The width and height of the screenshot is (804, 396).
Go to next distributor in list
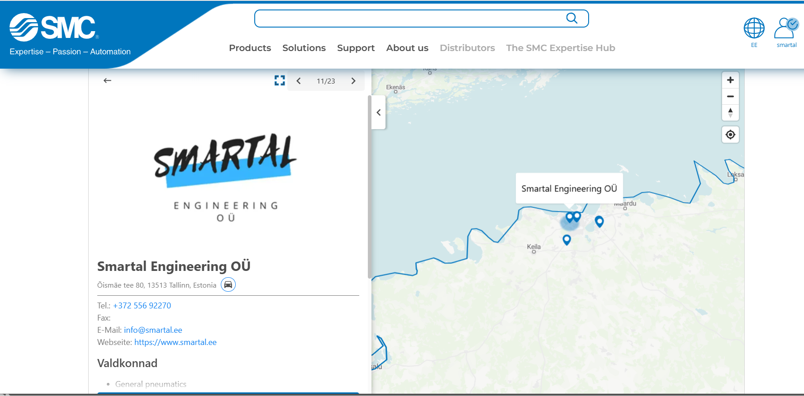353,81
